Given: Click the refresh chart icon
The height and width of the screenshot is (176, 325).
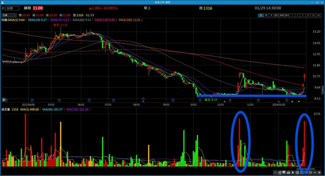Looking at the screenshot, I should pyautogui.click(x=310, y=172).
